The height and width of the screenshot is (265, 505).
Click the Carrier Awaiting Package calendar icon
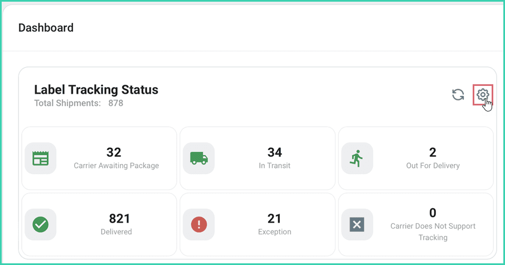tap(41, 158)
